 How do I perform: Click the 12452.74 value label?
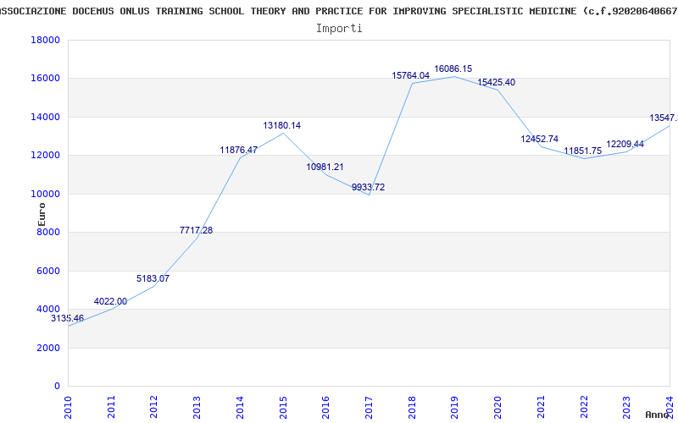click(x=539, y=139)
